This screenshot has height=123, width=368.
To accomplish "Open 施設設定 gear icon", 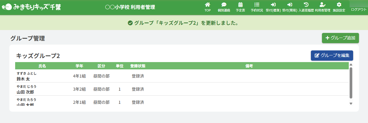I will (x=339, y=5).
